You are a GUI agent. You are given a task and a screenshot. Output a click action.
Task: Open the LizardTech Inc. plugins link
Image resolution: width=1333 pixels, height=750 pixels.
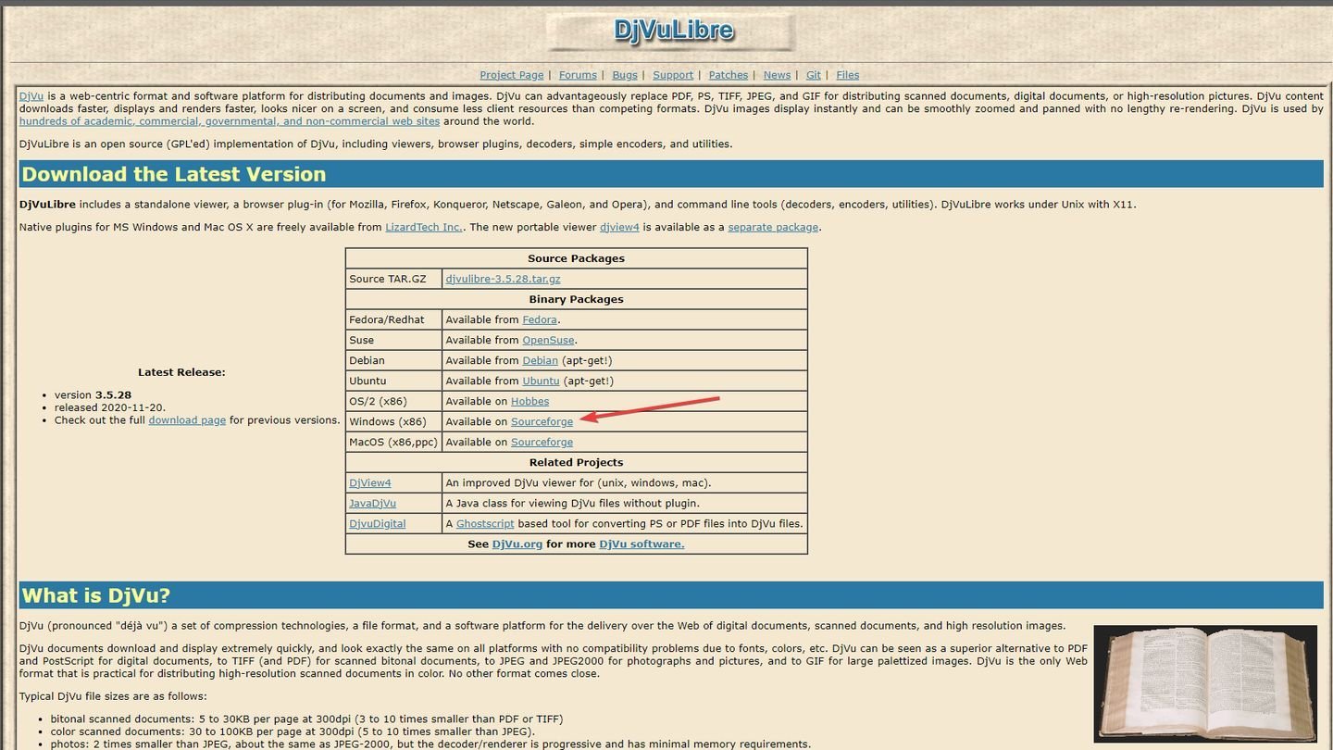[x=424, y=227]
